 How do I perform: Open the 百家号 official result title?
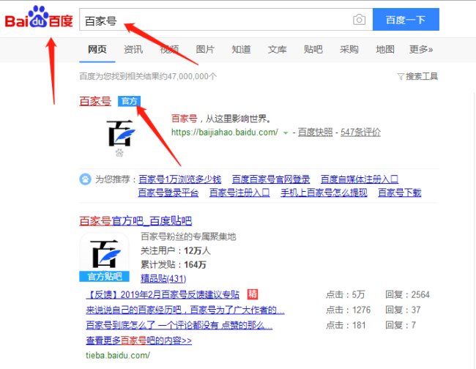95,101
